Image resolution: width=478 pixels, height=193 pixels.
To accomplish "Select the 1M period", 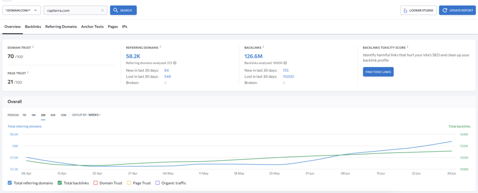I will click(34, 115).
